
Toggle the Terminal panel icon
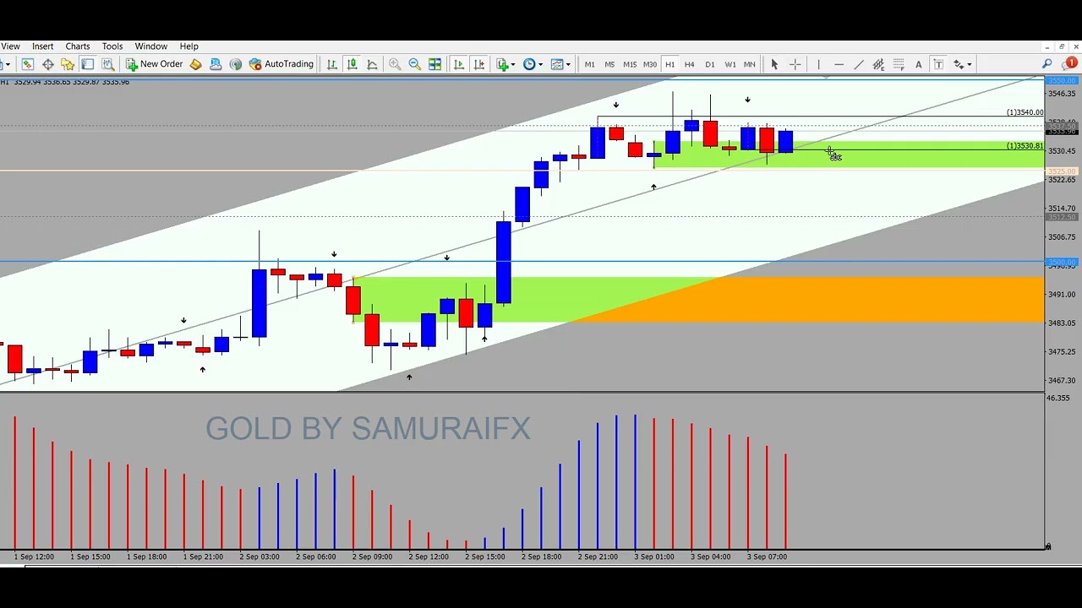click(x=88, y=64)
